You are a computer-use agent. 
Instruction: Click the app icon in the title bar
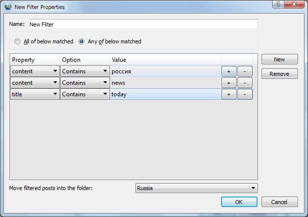pyautogui.click(x=7, y=7)
